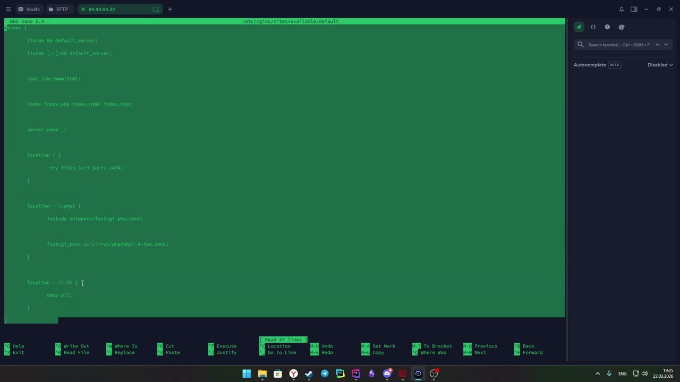This screenshot has width=680, height=382.
Task: Open Telegram from the taskbar
Action: pos(325,374)
